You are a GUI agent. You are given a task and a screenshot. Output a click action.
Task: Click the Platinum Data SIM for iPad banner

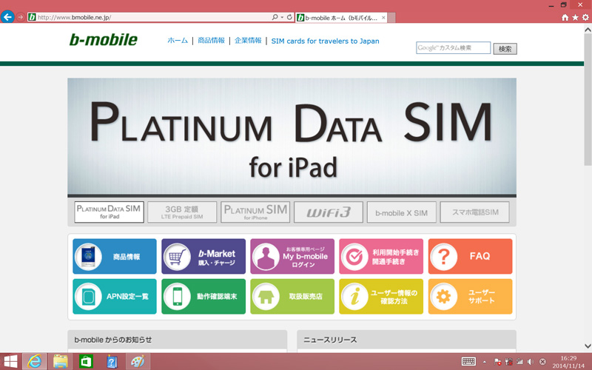click(292, 137)
